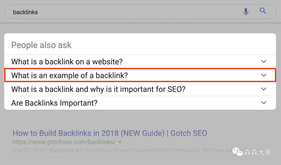The height and width of the screenshot is (165, 281).
Task: Expand chevron beside 'What is an example of a backlink?'
Action: pyautogui.click(x=264, y=75)
